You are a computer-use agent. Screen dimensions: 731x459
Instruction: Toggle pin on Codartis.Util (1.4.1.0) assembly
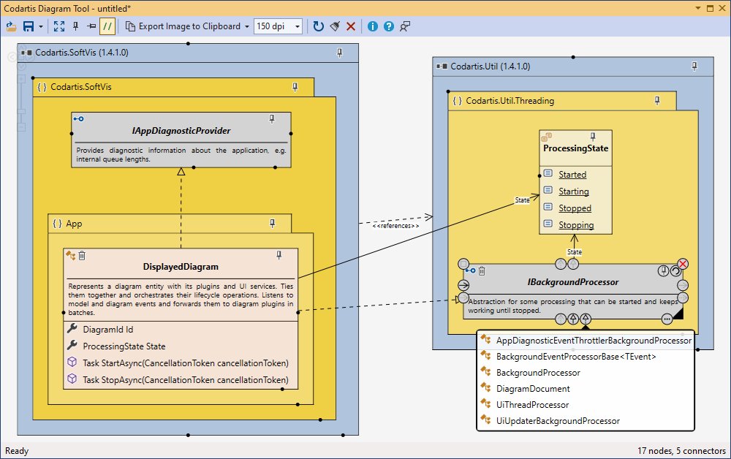click(694, 67)
